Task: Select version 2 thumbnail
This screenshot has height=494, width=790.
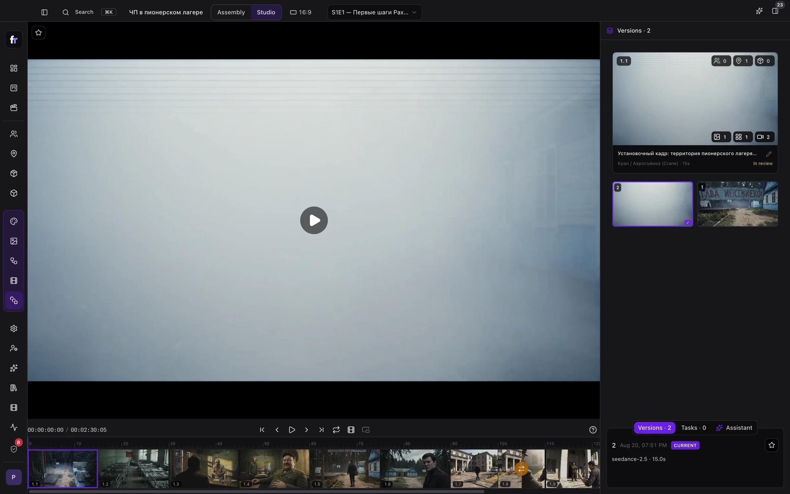Action: point(652,204)
